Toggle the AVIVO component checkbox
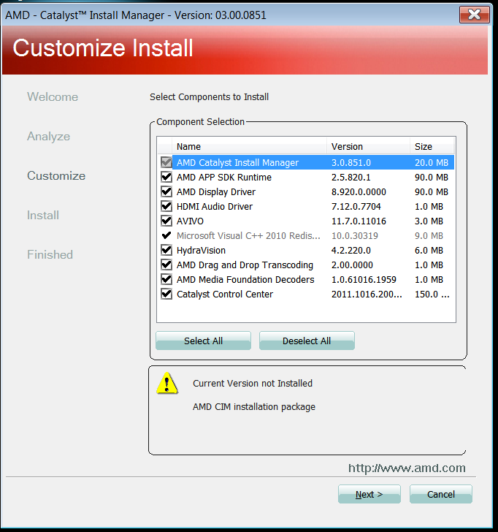The height and width of the screenshot is (532, 498). 166,221
